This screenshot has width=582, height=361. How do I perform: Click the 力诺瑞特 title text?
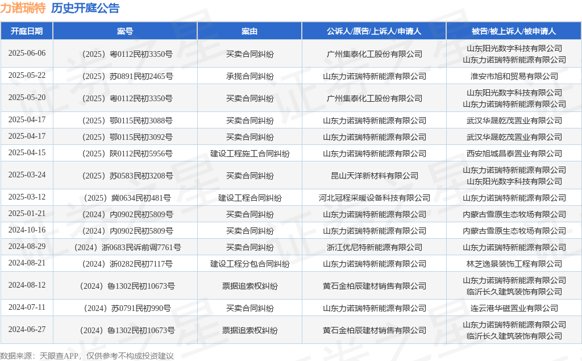coord(23,8)
